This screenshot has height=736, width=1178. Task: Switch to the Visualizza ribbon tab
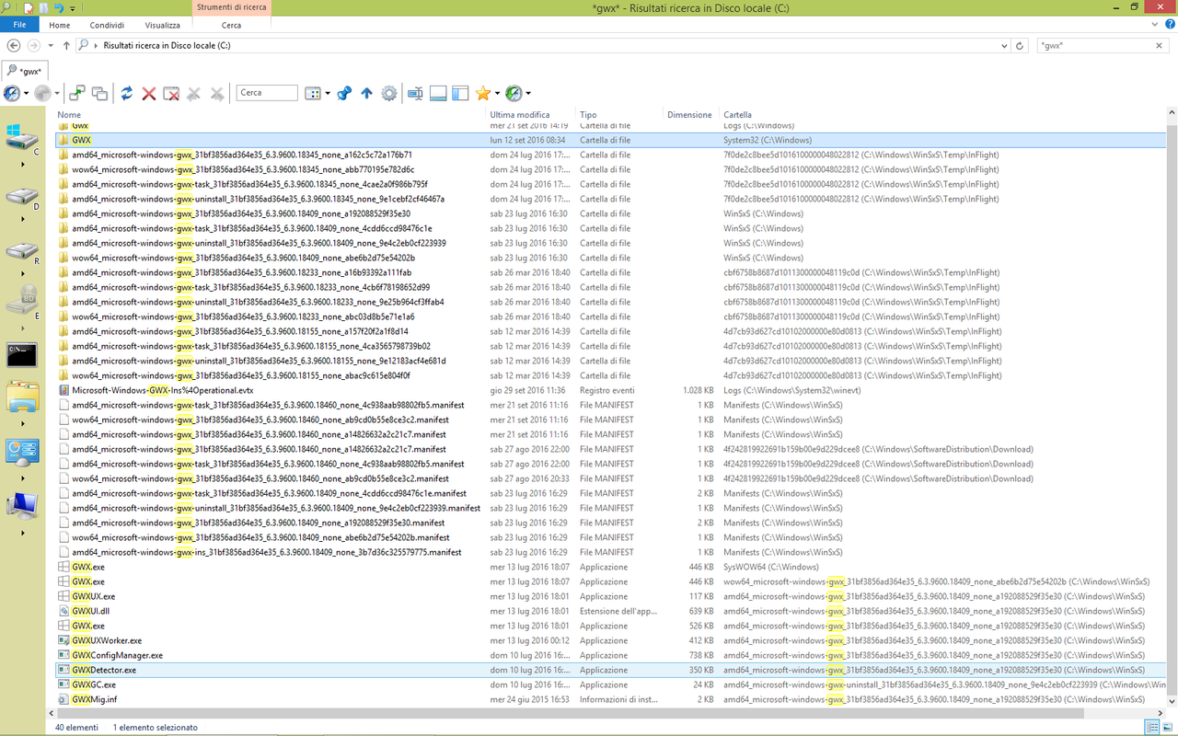pyautogui.click(x=162, y=25)
